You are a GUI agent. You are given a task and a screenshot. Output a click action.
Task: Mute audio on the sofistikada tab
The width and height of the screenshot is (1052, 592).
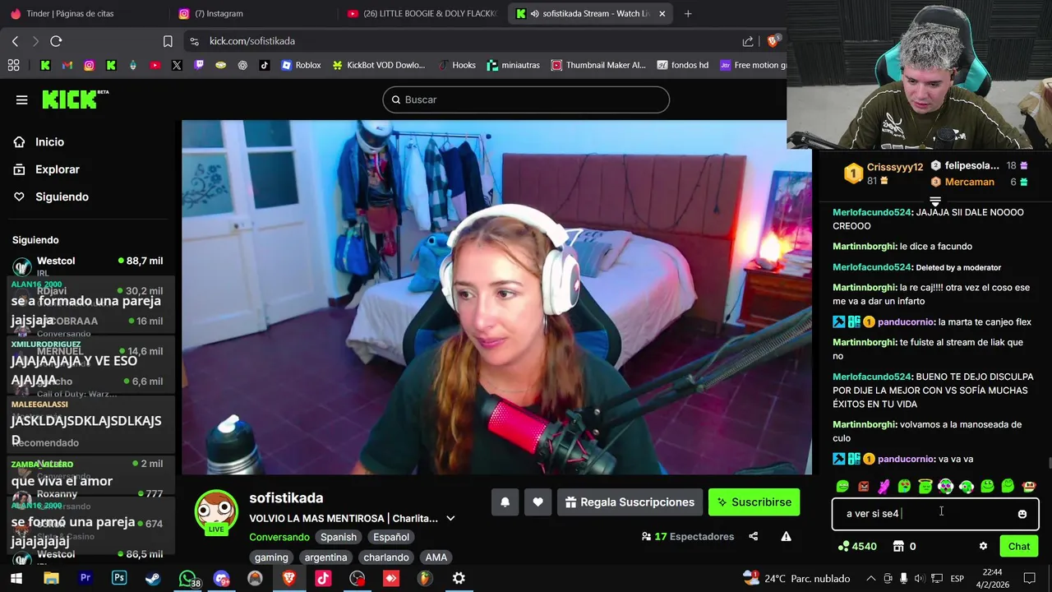click(535, 13)
